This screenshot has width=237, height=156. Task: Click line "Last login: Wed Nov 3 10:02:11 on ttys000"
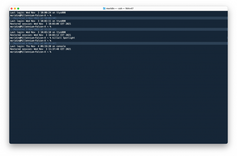(38, 21)
